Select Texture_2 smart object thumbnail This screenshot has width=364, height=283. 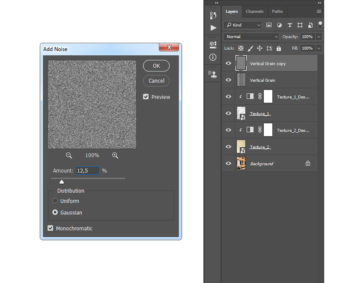pos(241,146)
